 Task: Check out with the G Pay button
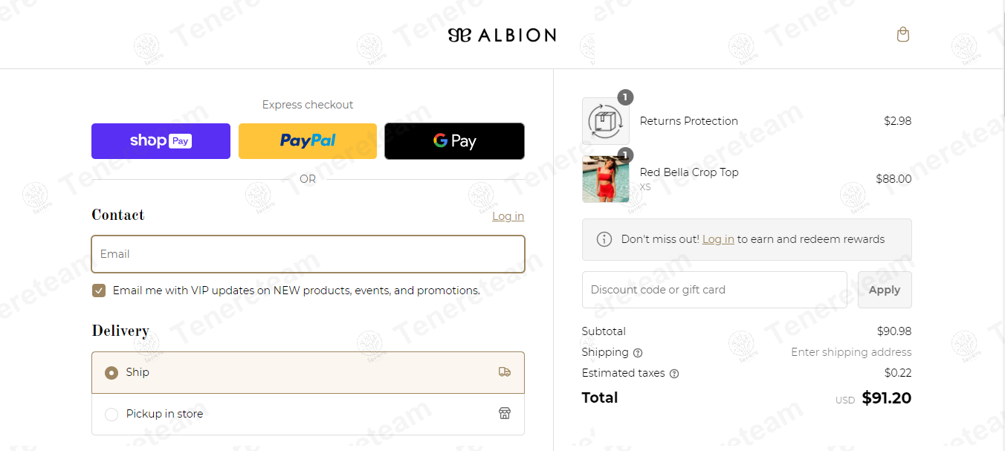454,141
